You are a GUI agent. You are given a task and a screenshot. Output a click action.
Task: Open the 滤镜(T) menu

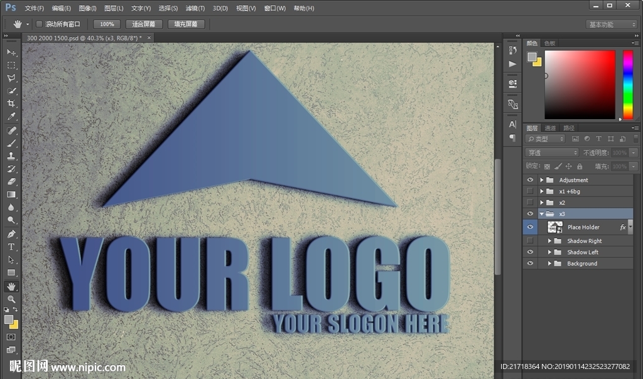(195, 8)
